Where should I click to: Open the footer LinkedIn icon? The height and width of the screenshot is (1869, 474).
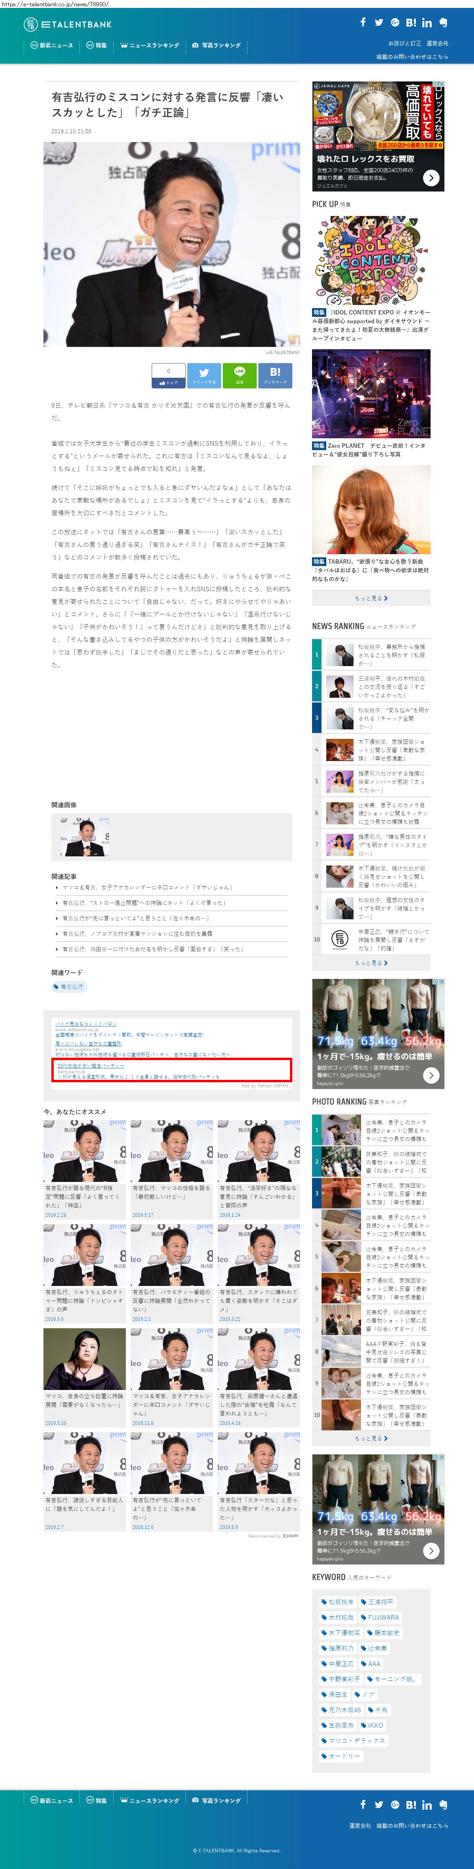click(x=427, y=1805)
